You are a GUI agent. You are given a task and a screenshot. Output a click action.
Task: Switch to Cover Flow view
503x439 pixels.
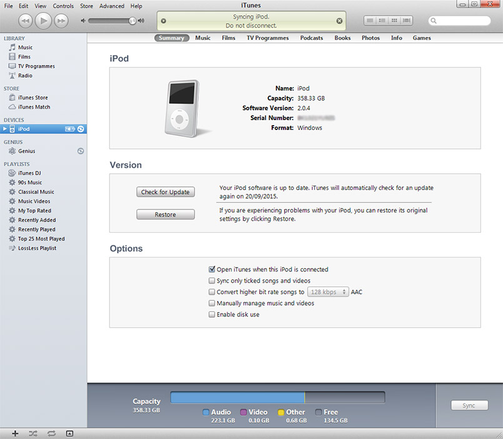pyautogui.click(x=407, y=21)
